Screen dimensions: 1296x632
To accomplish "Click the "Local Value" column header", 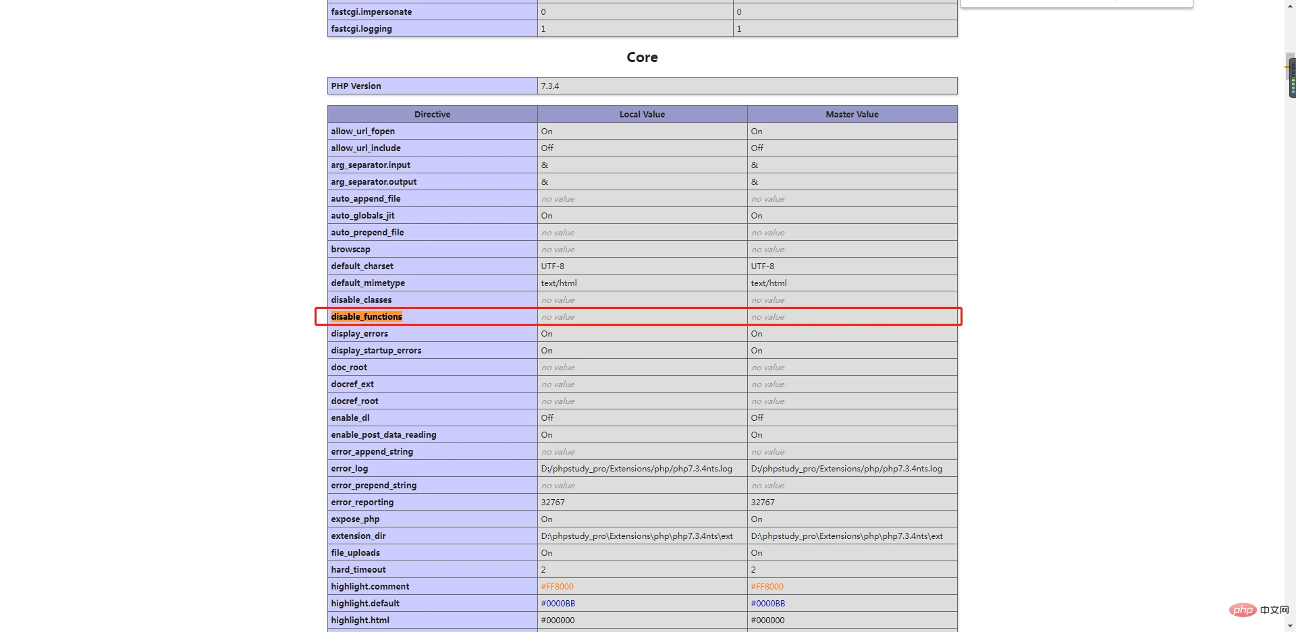I will point(643,114).
